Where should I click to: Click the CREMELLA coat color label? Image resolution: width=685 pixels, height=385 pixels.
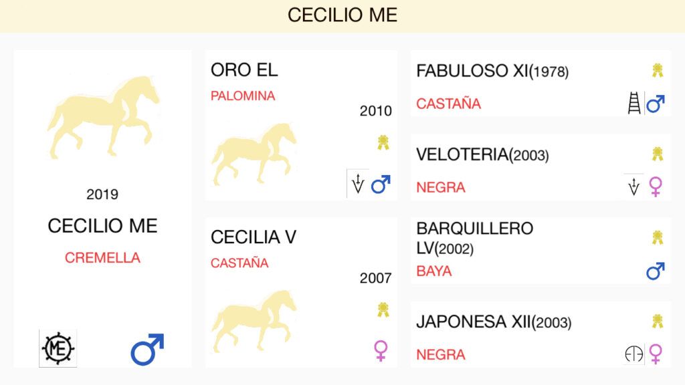(x=102, y=257)
